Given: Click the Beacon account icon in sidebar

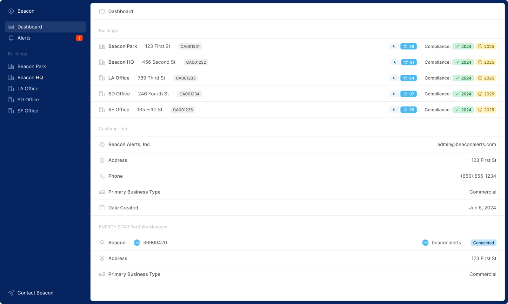Looking at the screenshot, I should coord(11,11).
